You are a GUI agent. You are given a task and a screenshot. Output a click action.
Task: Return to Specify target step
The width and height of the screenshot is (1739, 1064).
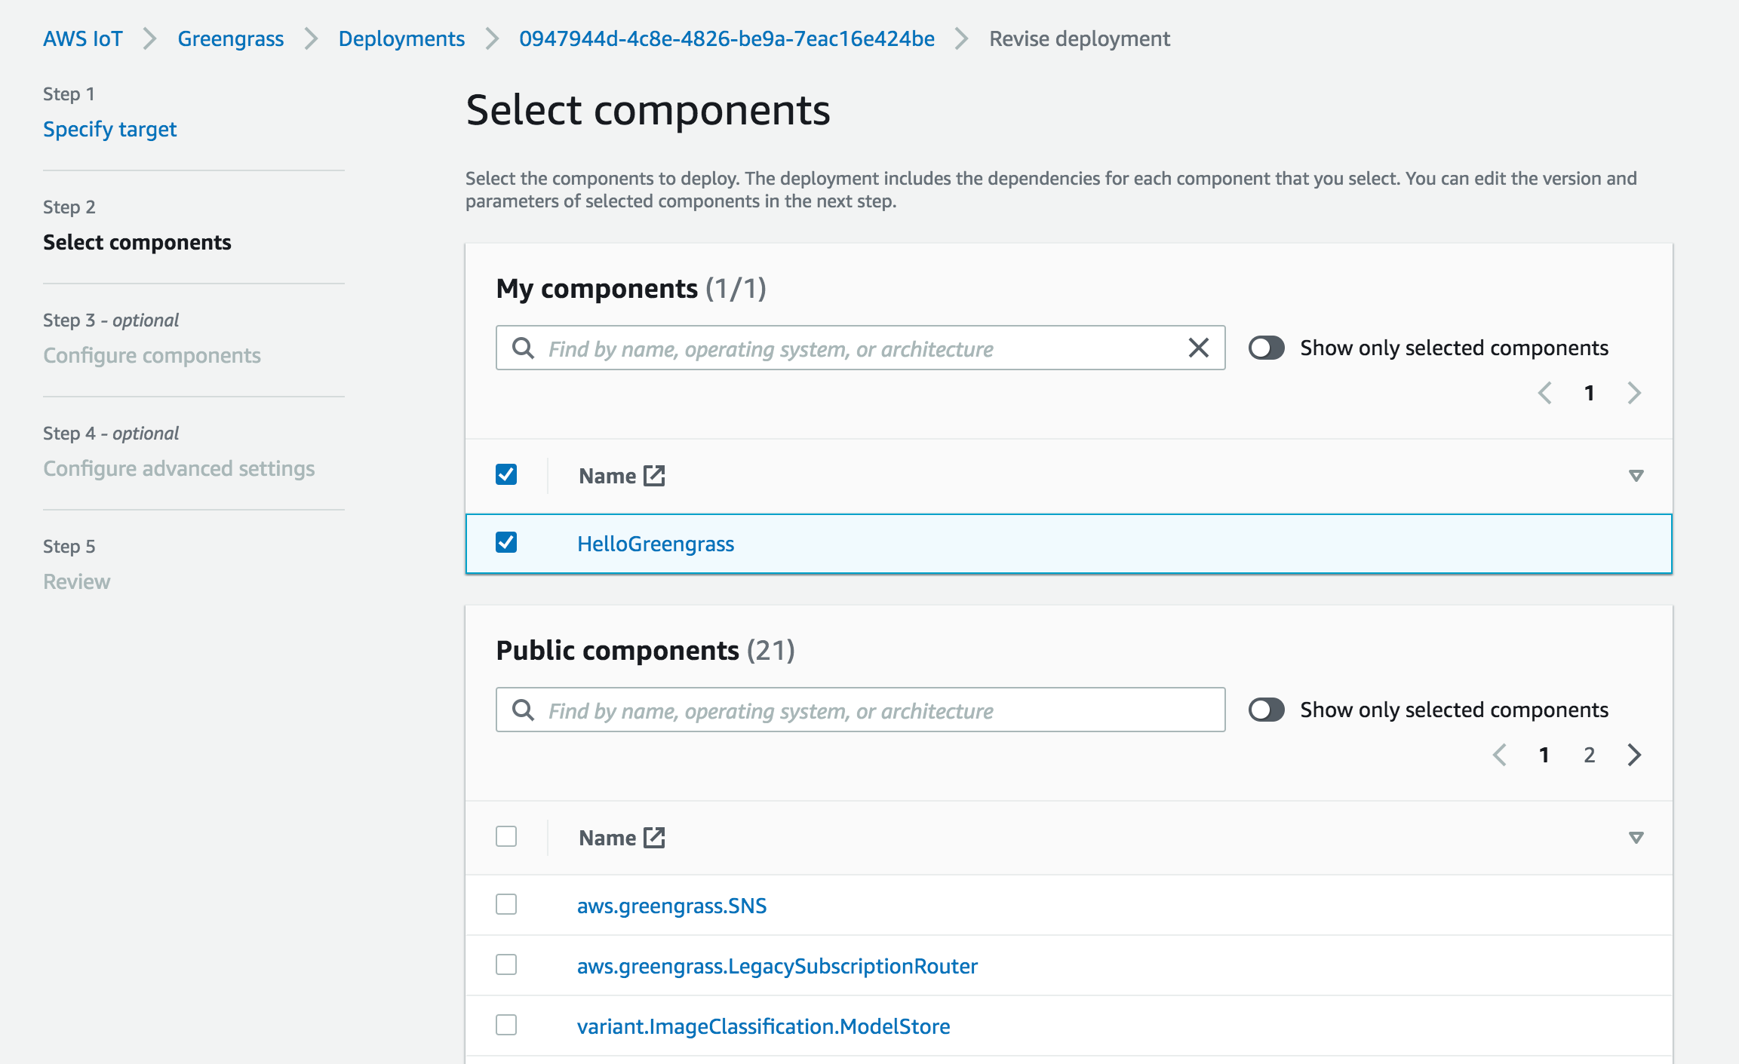pyautogui.click(x=110, y=129)
